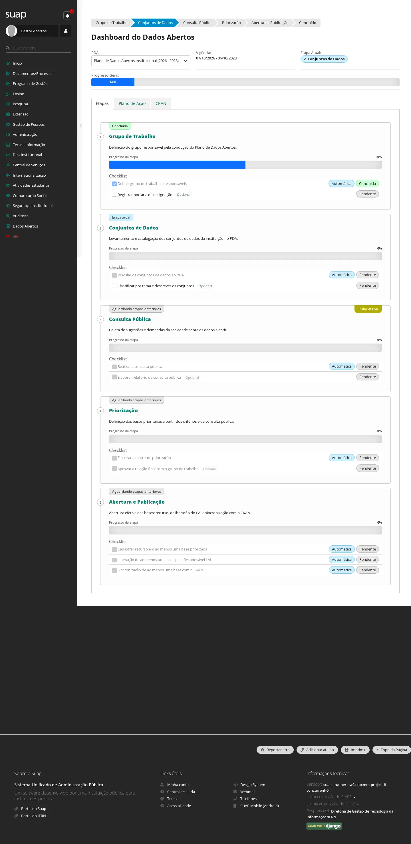This screenshot has height=844, width=411.
Task: Open the Central de ajuda link
Action: (x=181, y=792)
